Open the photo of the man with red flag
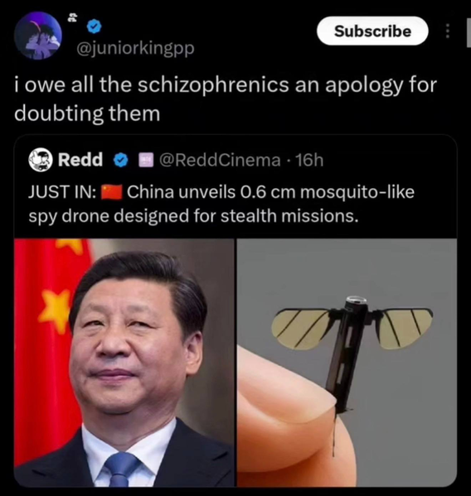The image size is (471, 496). 124,363
